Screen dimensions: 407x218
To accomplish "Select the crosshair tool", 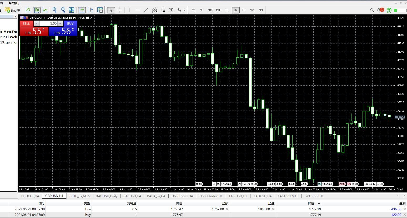I will coord(119,10).
